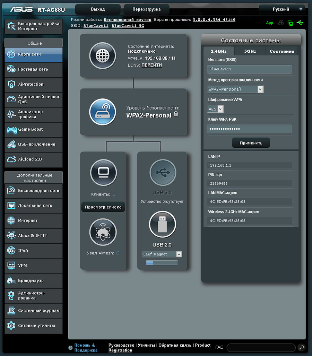
Task: Open Сетевые утилиты
Action: (34, 325)
